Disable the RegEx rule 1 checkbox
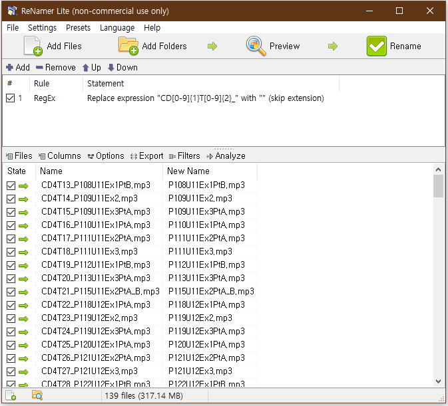The height and width of the screenshot is (406, 448). (x=10, y=98)
